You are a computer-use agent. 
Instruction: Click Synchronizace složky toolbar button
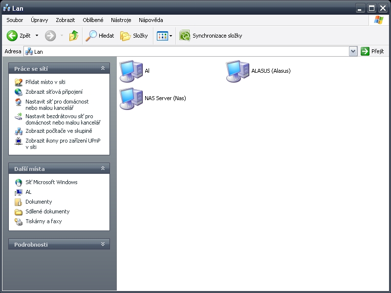[x=211, y=36]
